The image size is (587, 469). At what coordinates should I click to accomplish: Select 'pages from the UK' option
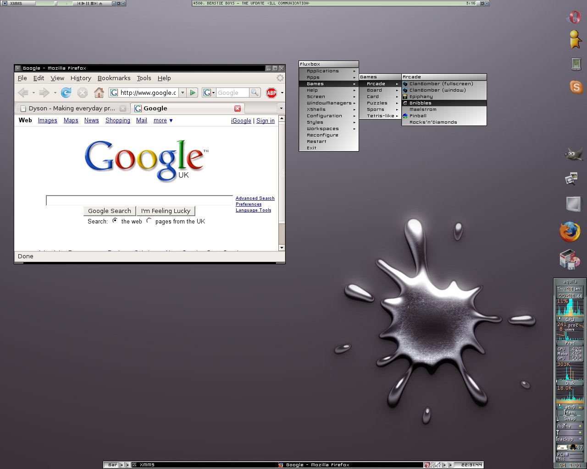149,221
